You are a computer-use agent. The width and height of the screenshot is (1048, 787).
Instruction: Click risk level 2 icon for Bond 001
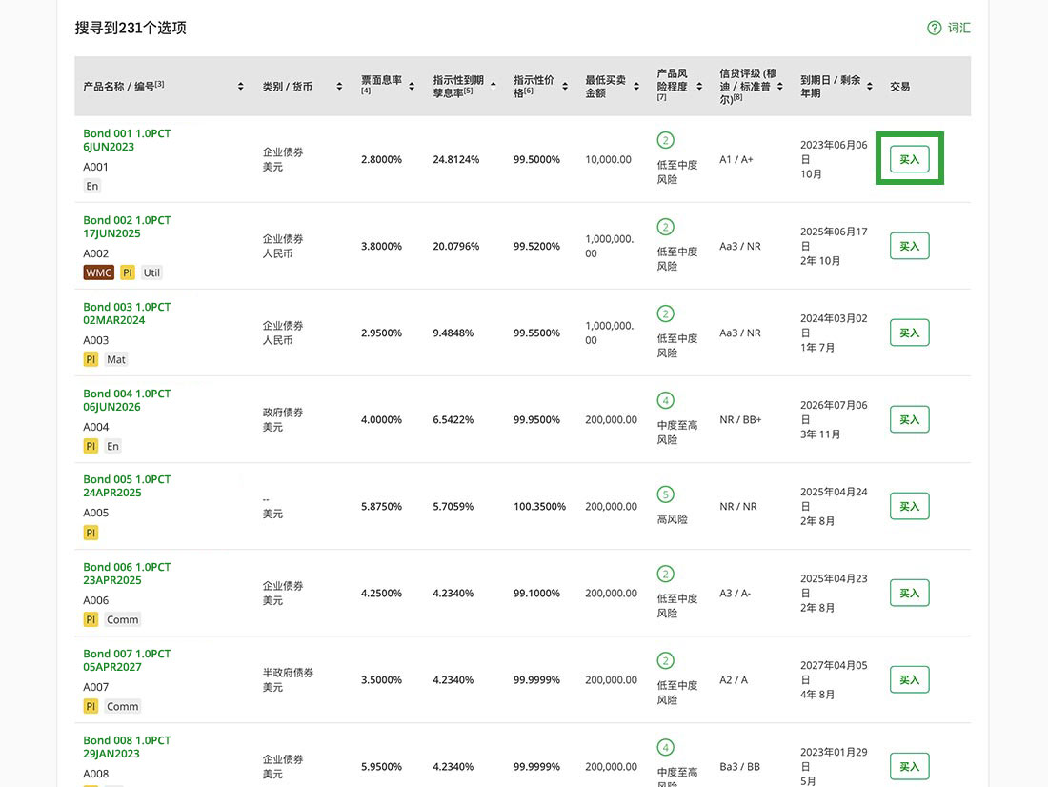pos(665,140)
